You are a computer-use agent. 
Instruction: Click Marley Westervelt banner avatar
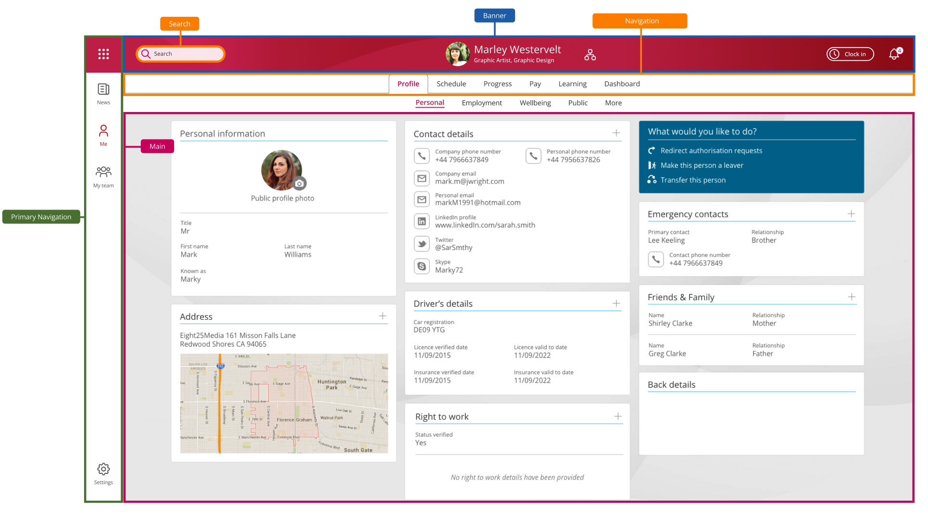coord(457,54)
